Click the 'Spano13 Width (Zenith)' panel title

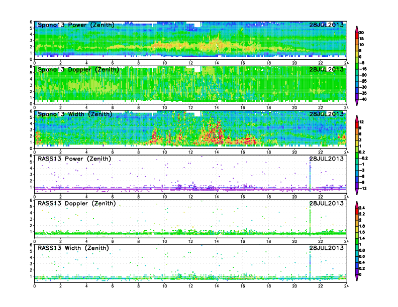75,114
